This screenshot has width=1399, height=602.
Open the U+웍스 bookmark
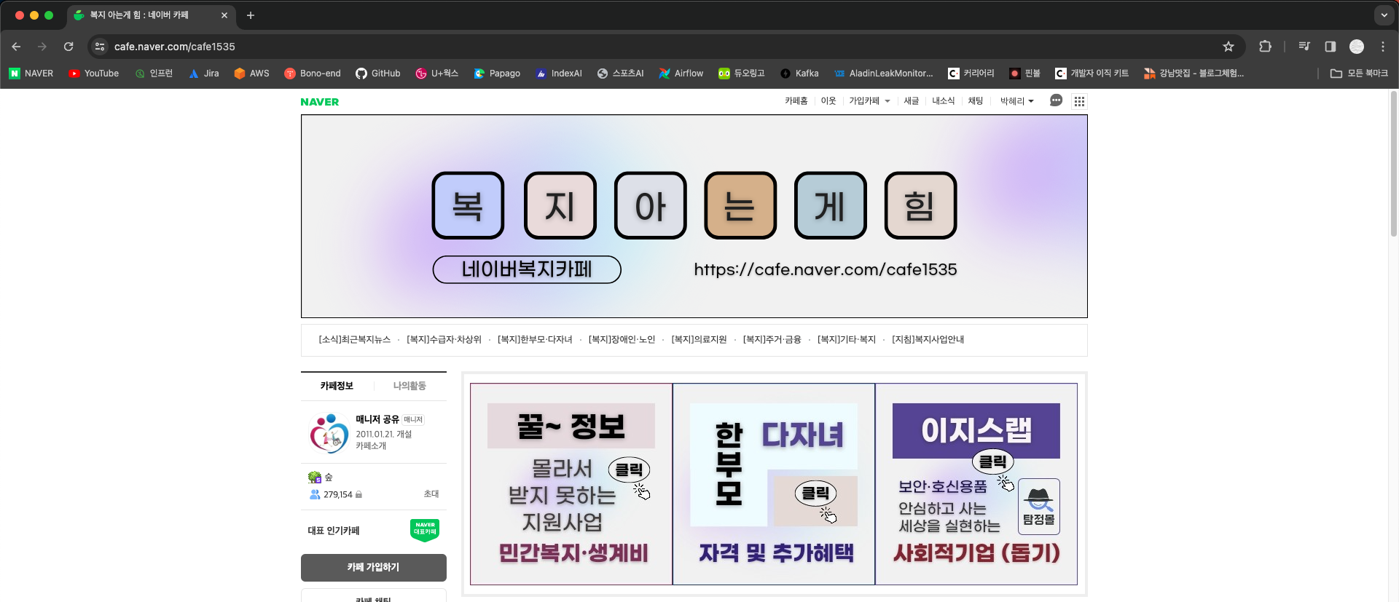click(x=437, y=74)
